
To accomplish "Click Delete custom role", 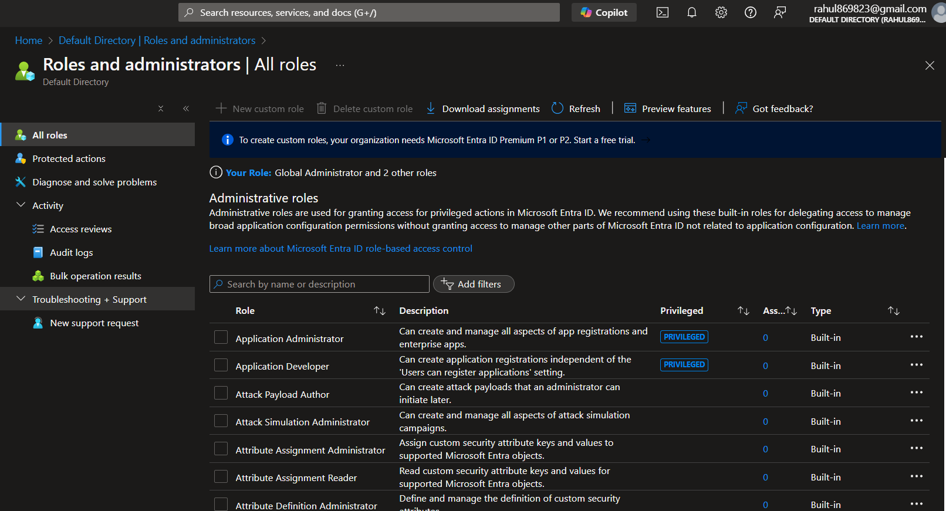I will coord(364,109).
